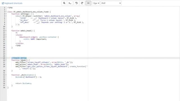180x101 pixels.
Task: Click the #dashboard-widgets CSS selector
Action: (x=28, y=37)
